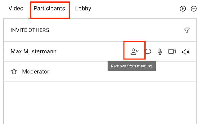Kick Max Mustermann using person-x icon
Image resolution: width=203 pixels, height=124 pixels.
134,51
